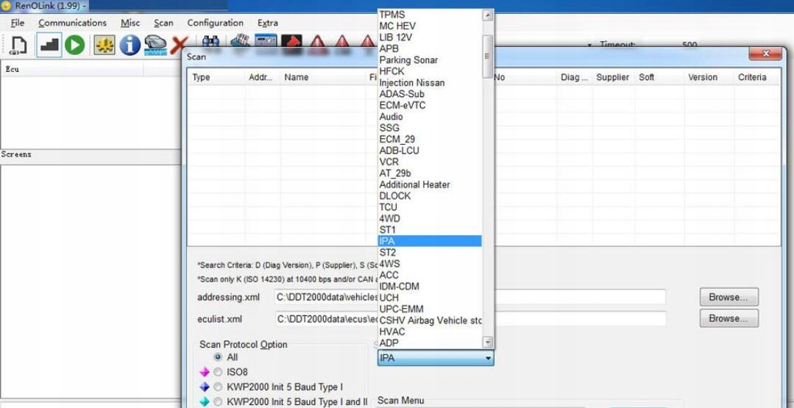
Task: Click the green play button icon
Action: pyautogui.click(x=75, y=45)
